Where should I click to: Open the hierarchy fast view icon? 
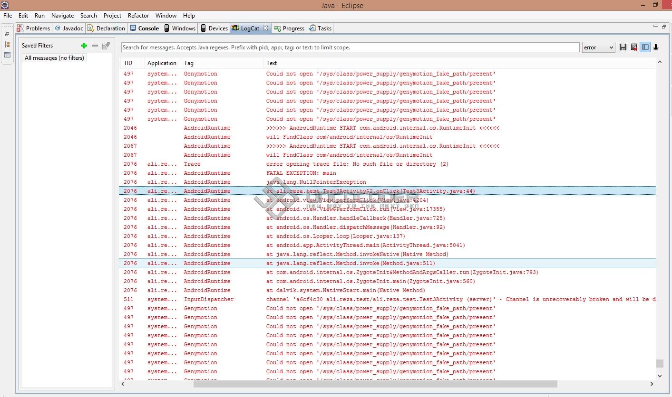point(7,44)
